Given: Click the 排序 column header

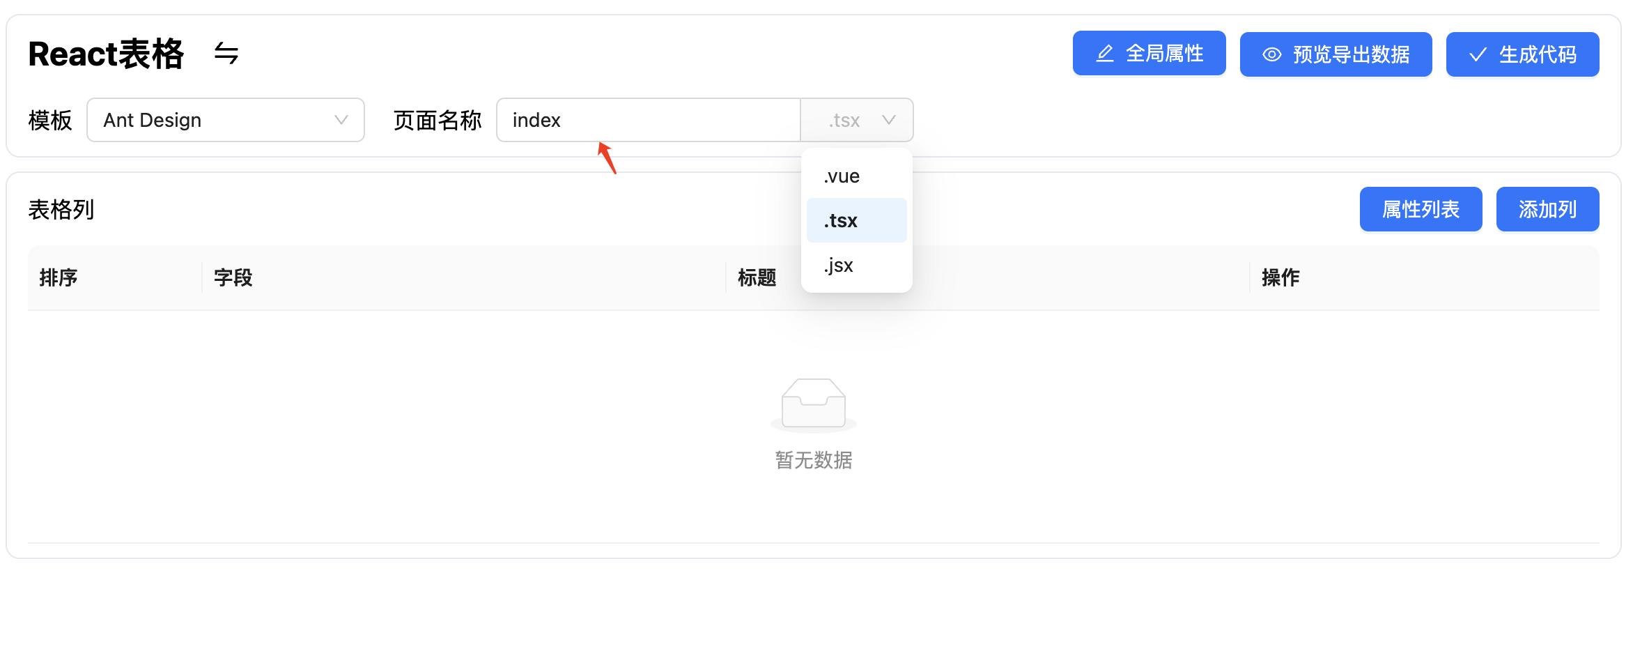Looking at the screenshot, I should tap(58, 277).
